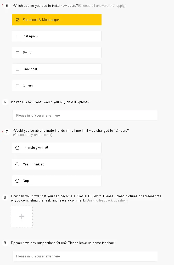Click the plus icon to upload a picture
The width and height of the screenshot is (174, 265).
22,216
